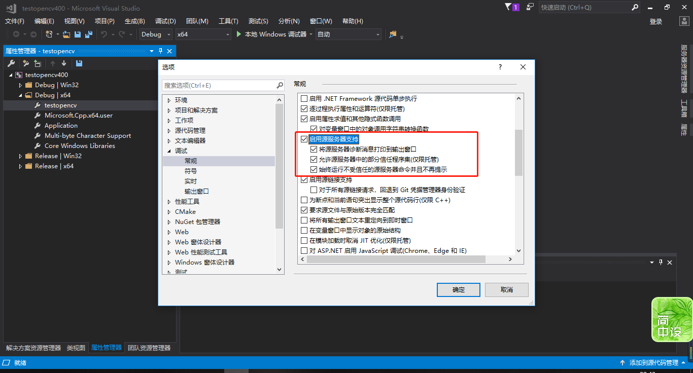Click the Quick Launch magnifier icon
693x373 pixels.
click(635, 8)
